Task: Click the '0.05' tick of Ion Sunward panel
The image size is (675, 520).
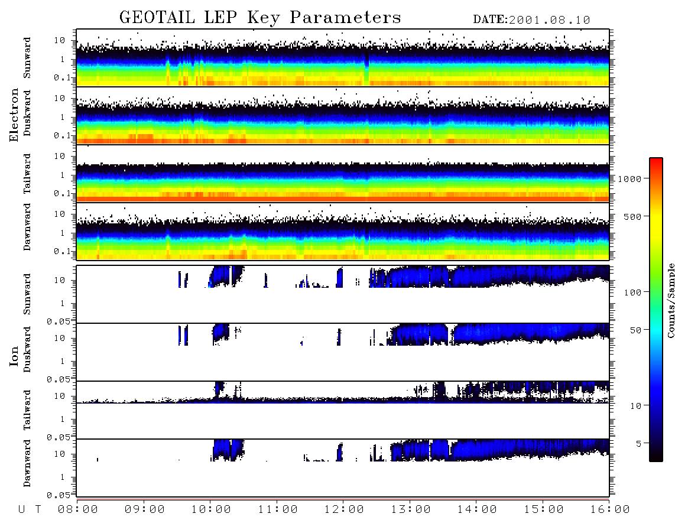Action: point(59,321)
